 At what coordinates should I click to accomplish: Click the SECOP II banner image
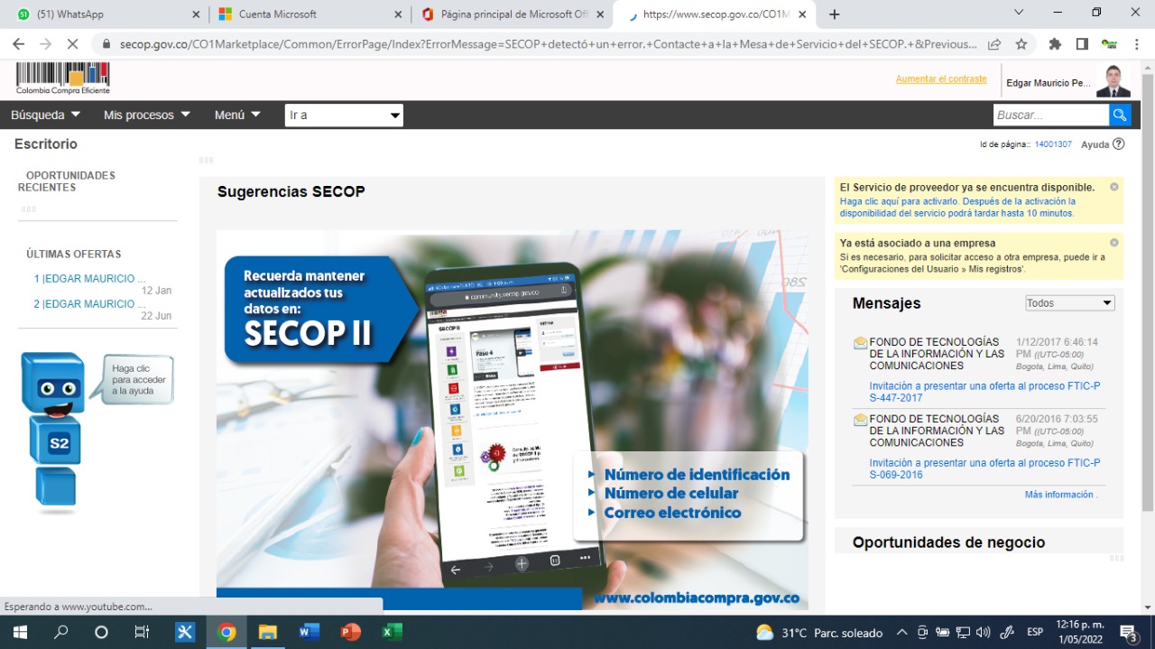(x=513, y=420)
